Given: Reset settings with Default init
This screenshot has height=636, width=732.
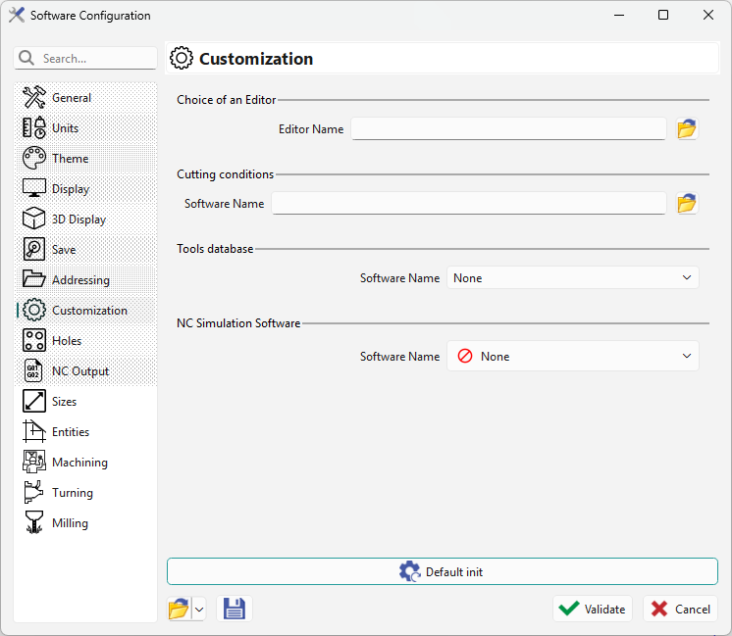Looking at the screenshot, I should (x=442, y=571).
